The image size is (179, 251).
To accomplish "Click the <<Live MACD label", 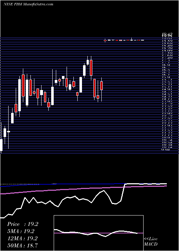I will pyautogui.click(x=151, y=242).
